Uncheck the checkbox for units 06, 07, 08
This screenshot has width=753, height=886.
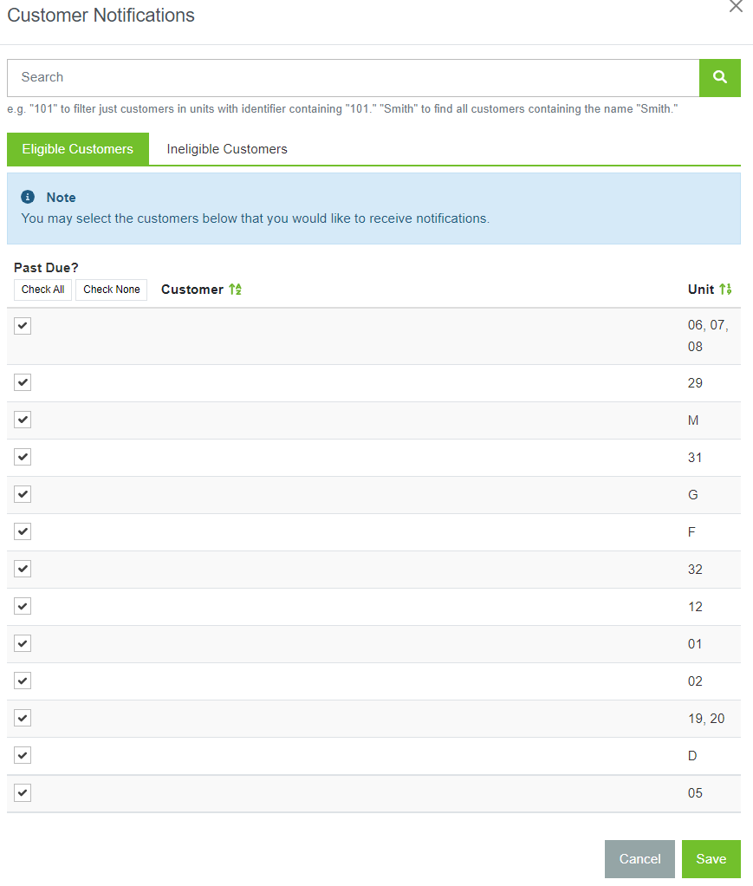[23, 326]
